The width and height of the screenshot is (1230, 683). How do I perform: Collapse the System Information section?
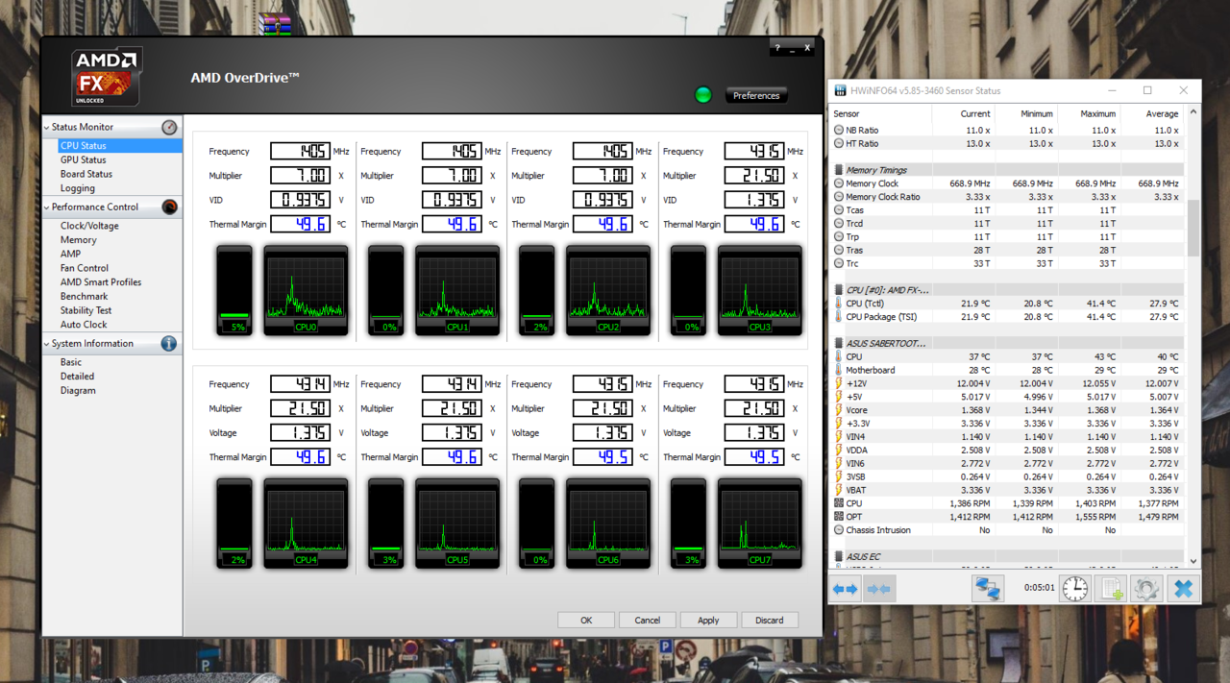[47, 343]
